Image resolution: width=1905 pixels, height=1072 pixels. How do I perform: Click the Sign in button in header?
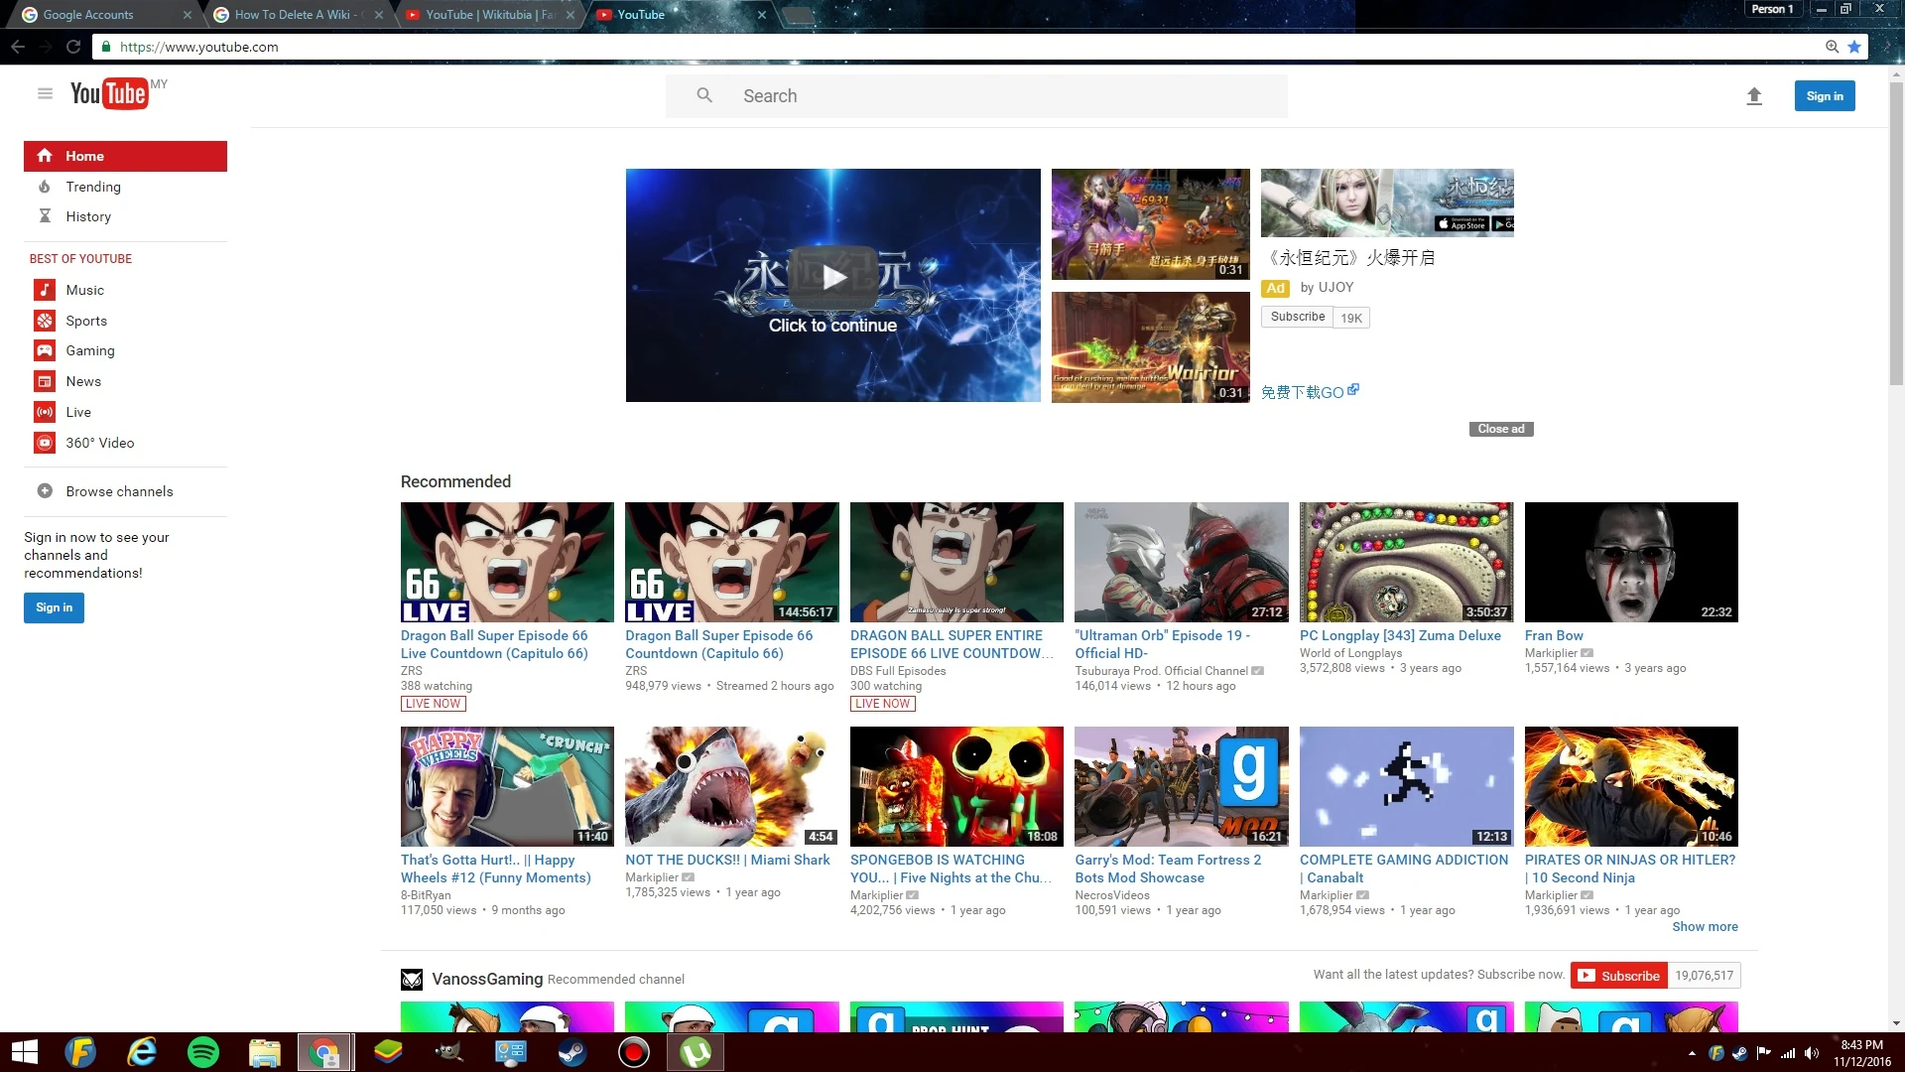tap(1824, 96)
